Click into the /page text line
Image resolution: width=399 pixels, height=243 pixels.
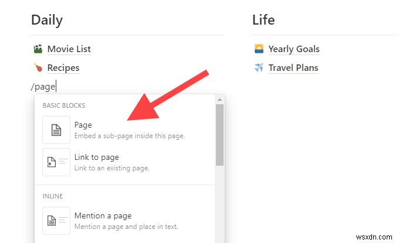44,87
